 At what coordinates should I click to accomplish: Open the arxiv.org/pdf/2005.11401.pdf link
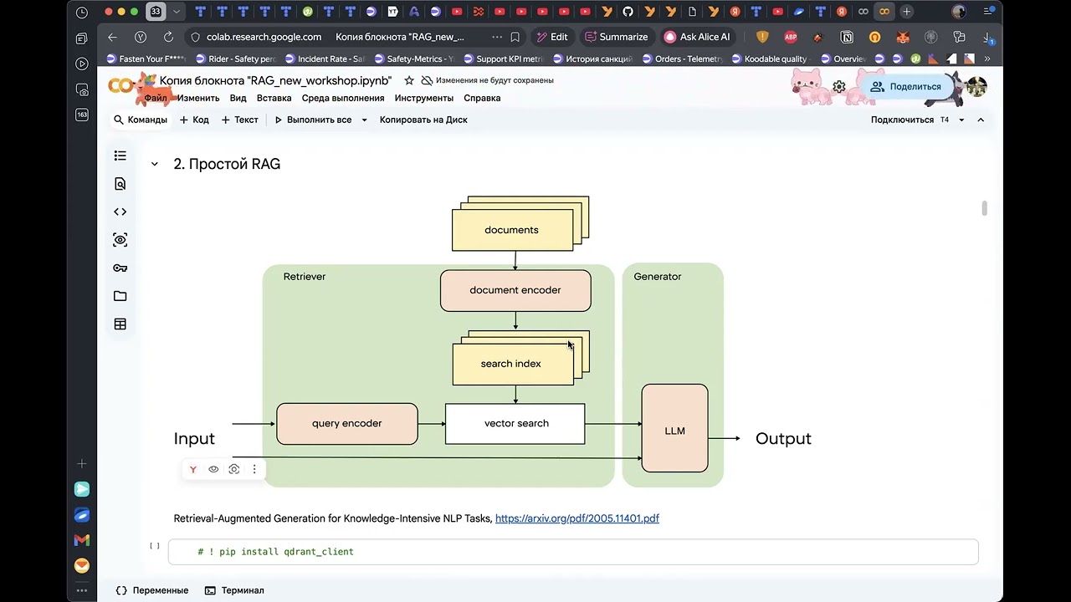click(577, 518)
